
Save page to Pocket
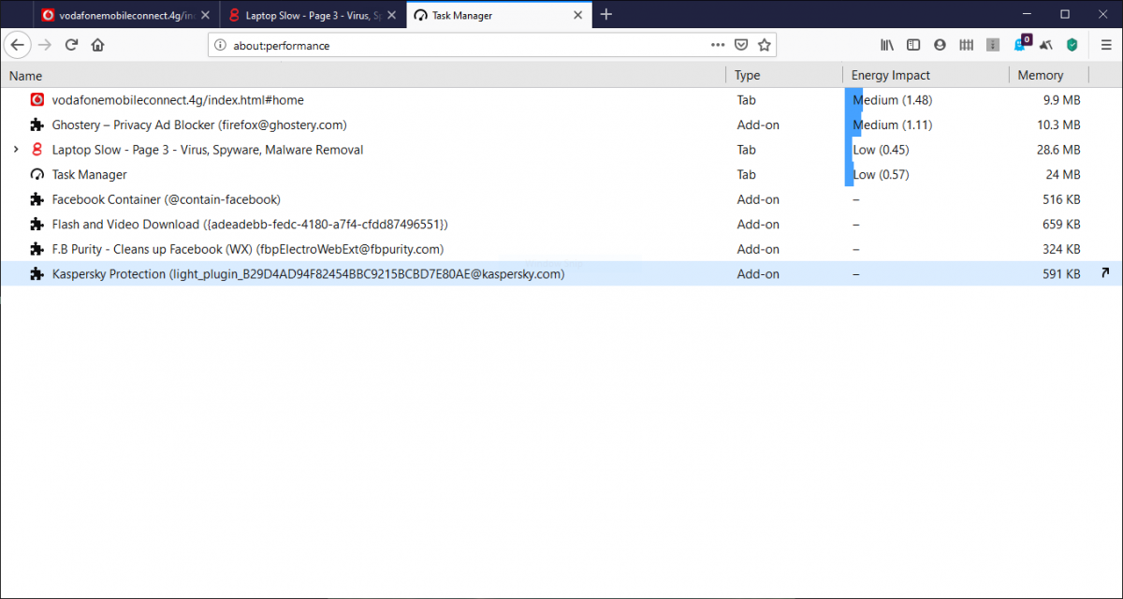point(741,45)
